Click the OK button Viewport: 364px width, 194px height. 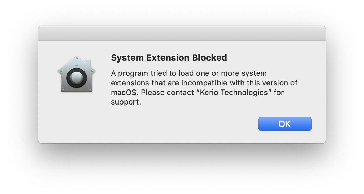coord(285,124)
